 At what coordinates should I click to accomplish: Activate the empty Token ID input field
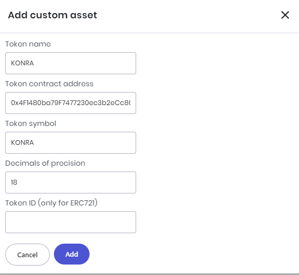71,222
